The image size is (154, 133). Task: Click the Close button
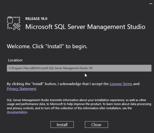96,124
